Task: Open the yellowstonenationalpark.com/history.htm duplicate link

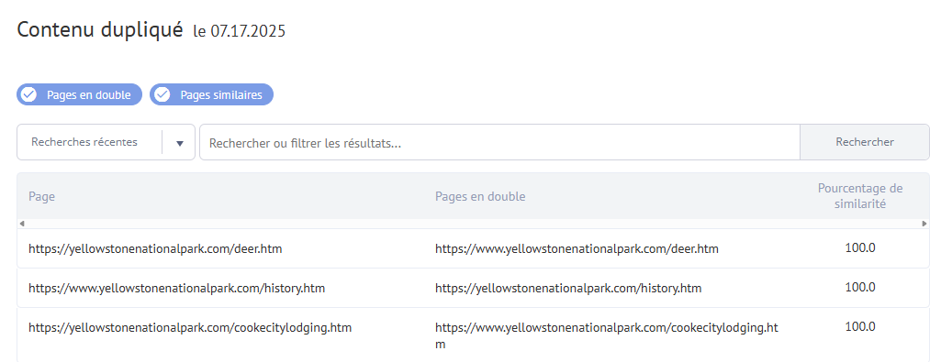Action: pos(568,289)
